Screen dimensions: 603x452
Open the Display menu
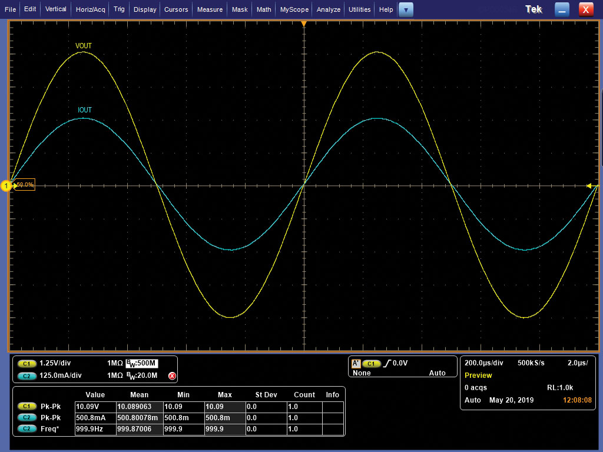[145, 9]
